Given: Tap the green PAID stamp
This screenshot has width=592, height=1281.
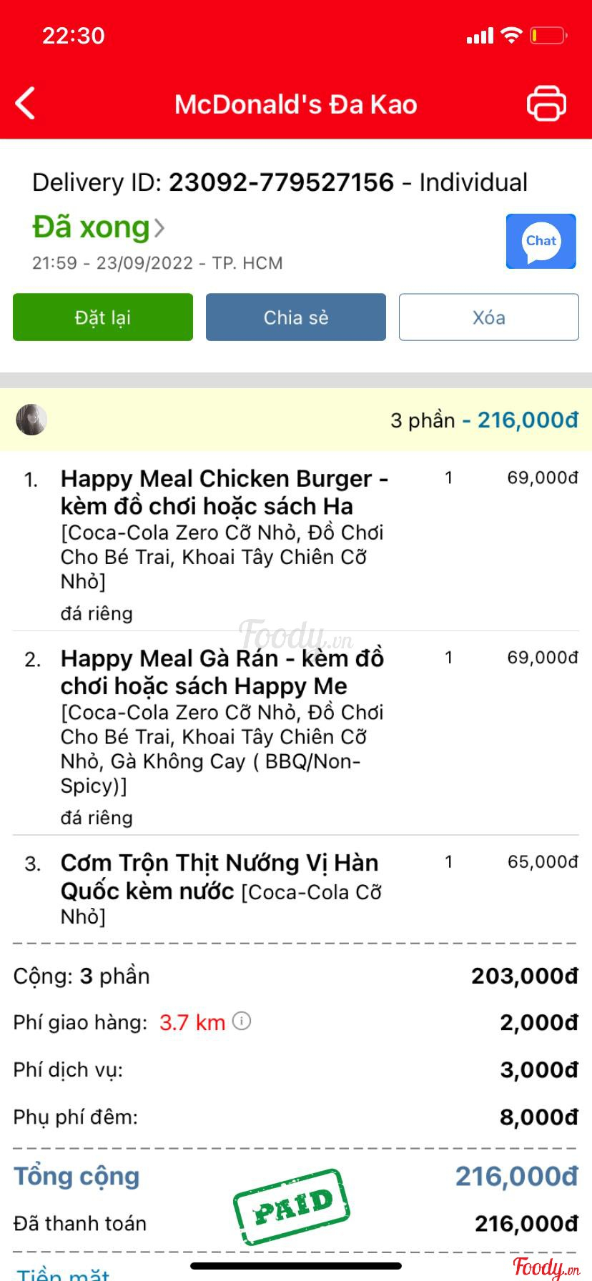Looking at the screenshot, I should [x=292, y=1207].
